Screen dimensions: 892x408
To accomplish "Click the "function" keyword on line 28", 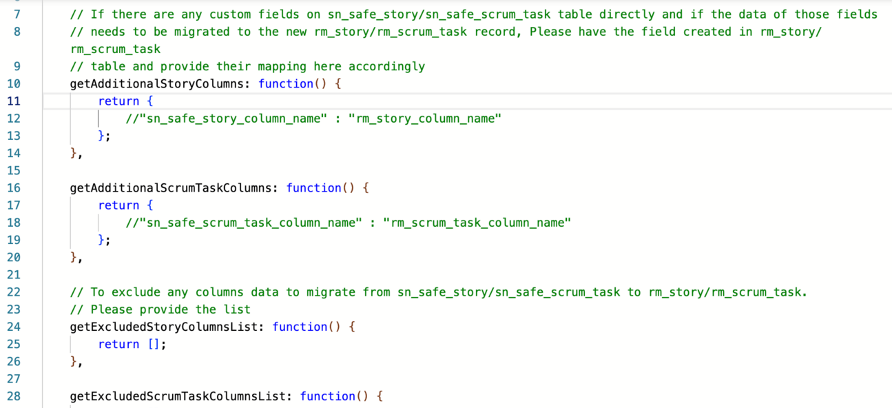I will coord(327,396).
